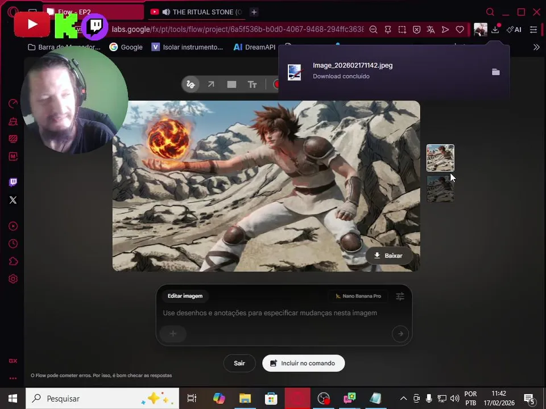
Task: Open the Google bookmark
Action: click(126, 47)
